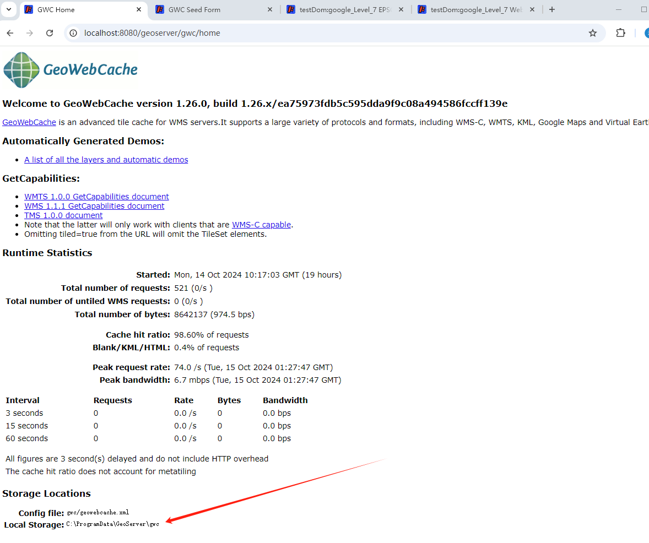Bookmark this page with the star icon
Viewport: 649px width, 543px height.
(593, 33)
